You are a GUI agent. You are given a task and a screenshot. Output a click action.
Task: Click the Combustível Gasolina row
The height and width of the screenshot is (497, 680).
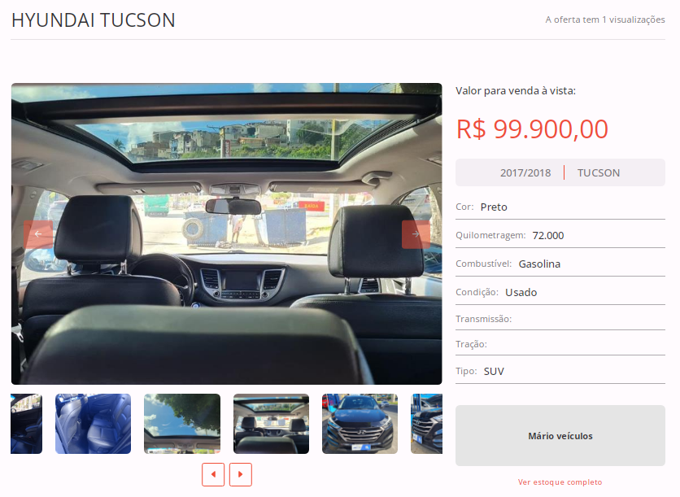pyautogui.click(x=560, y=264)
